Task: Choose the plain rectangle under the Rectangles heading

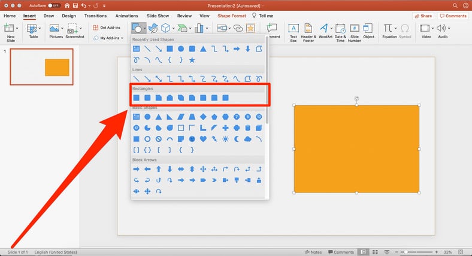Action: coord(137,97)
